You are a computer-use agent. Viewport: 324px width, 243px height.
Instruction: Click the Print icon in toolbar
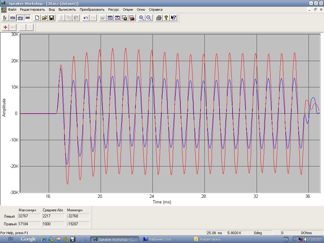pos(159,18)
